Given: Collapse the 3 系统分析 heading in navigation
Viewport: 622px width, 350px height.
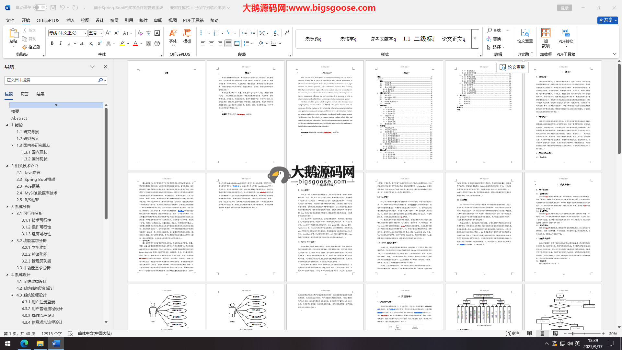Looking at the screenshot, I should click(7, 206).
